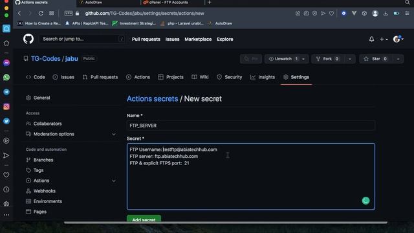
Task: Open the sidebar history clock icon
Action: [x=6, y=190]
